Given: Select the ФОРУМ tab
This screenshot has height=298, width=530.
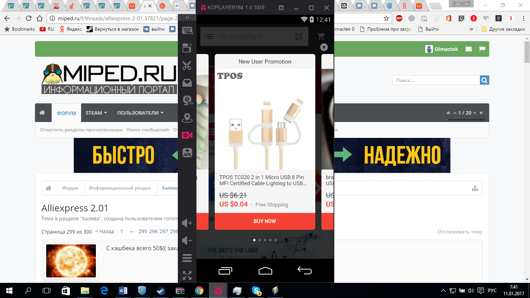Looking at the screenshot, I should 66,113.
